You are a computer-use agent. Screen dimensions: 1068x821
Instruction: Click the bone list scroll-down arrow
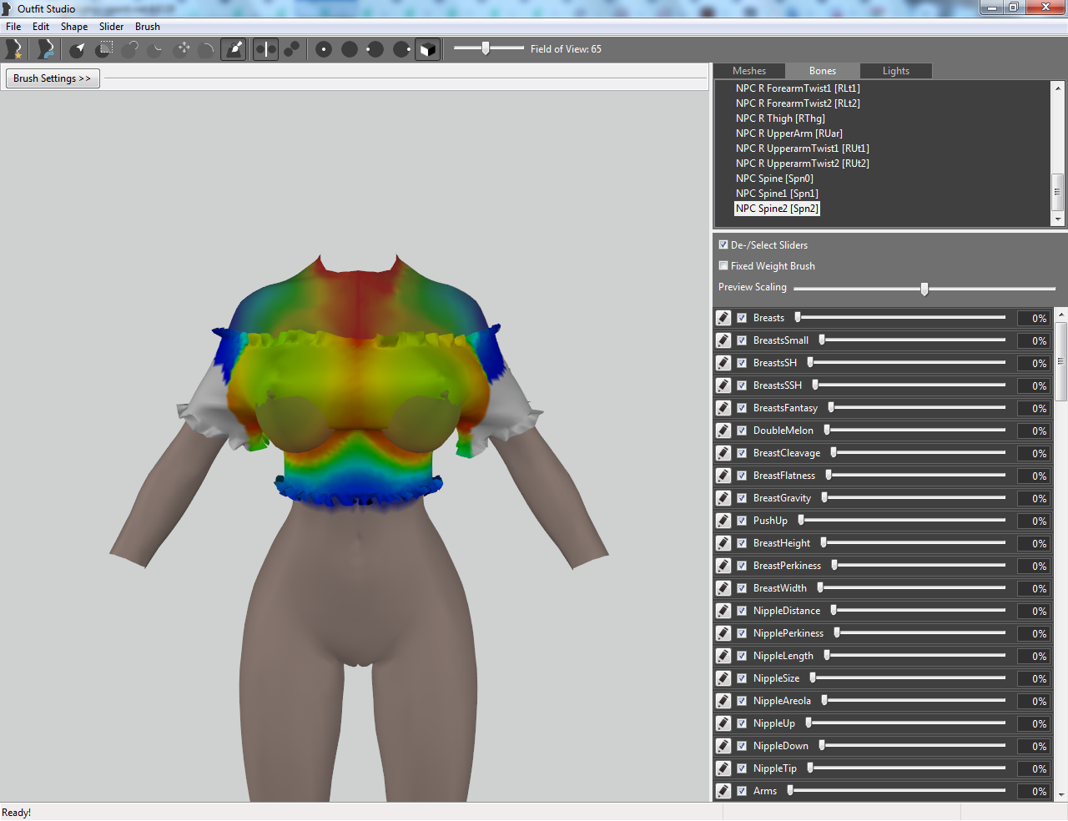1058,219
